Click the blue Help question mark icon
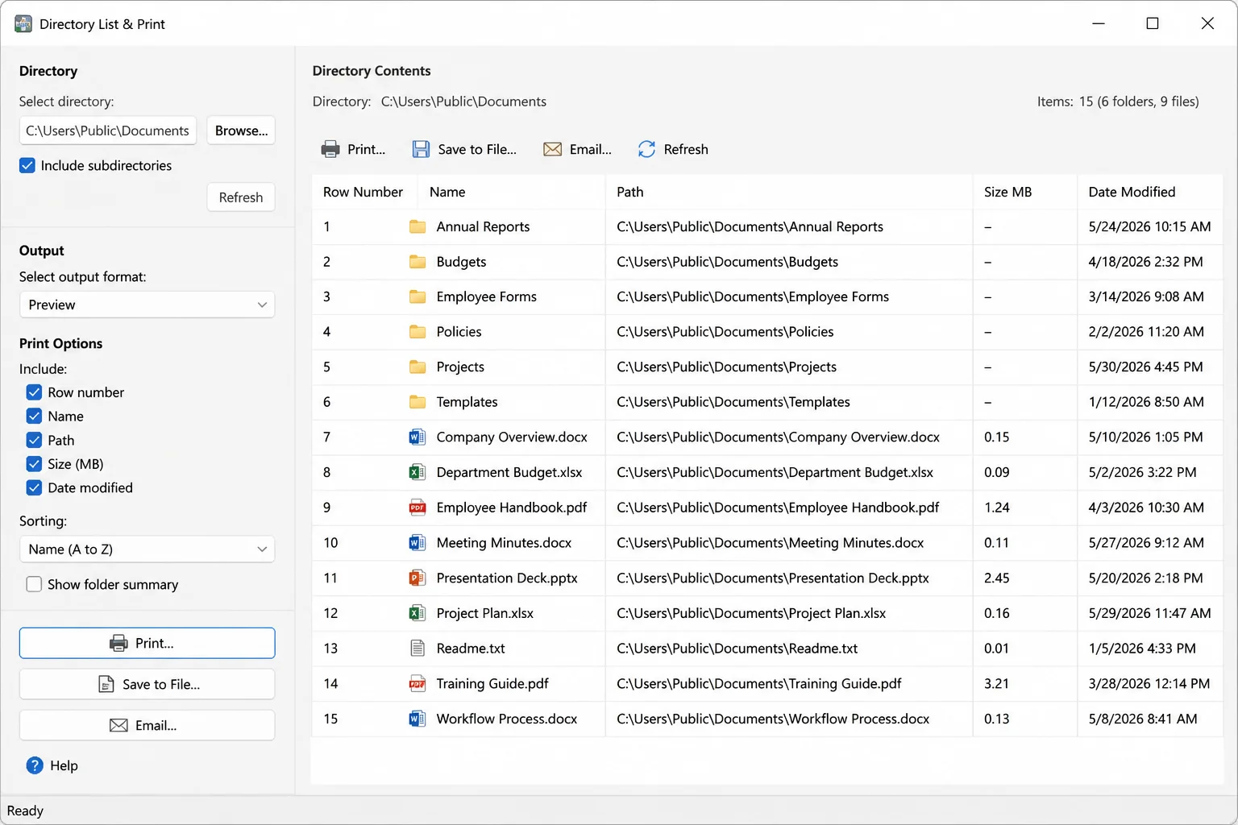The height and width of the screenshot is (825, 1238). click(35, 765)
